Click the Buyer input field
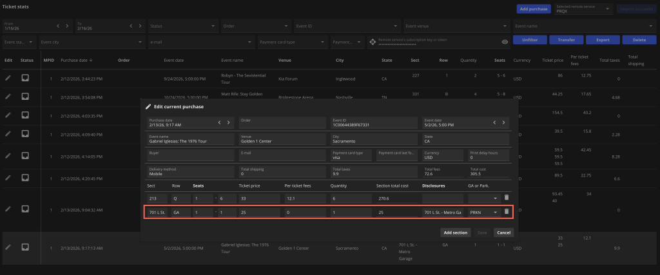660x275 pixels. [x=190, y=155]
